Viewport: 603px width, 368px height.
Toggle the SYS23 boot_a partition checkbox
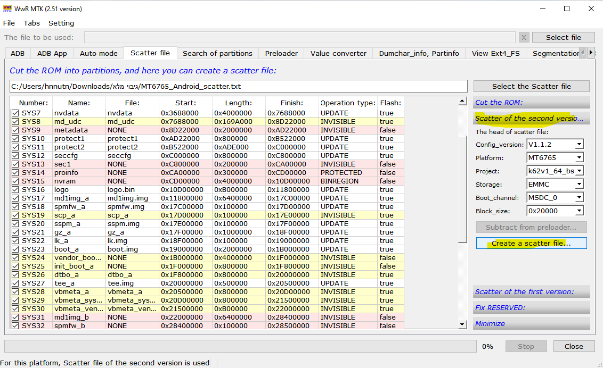pos(15,249)
